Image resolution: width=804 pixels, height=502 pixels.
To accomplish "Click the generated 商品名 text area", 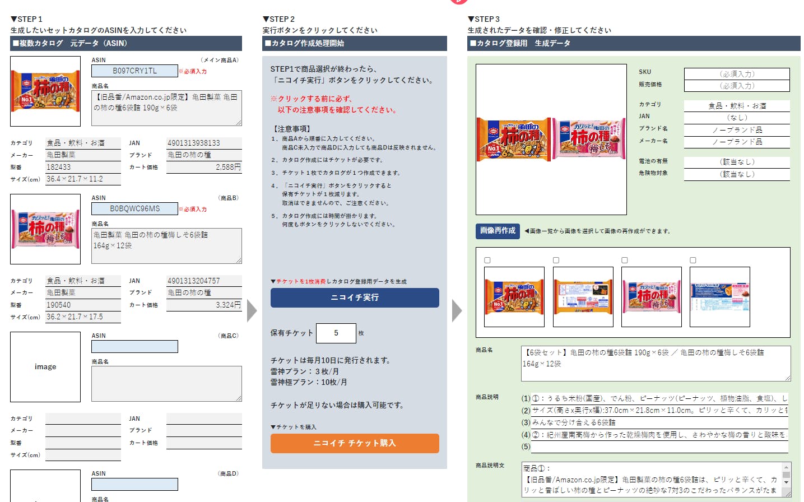I will pyautogui.click(x=656, y=363).
